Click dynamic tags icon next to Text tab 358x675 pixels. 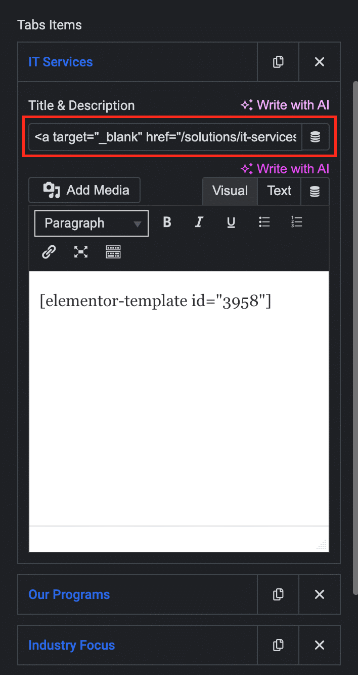pos(315,191)
